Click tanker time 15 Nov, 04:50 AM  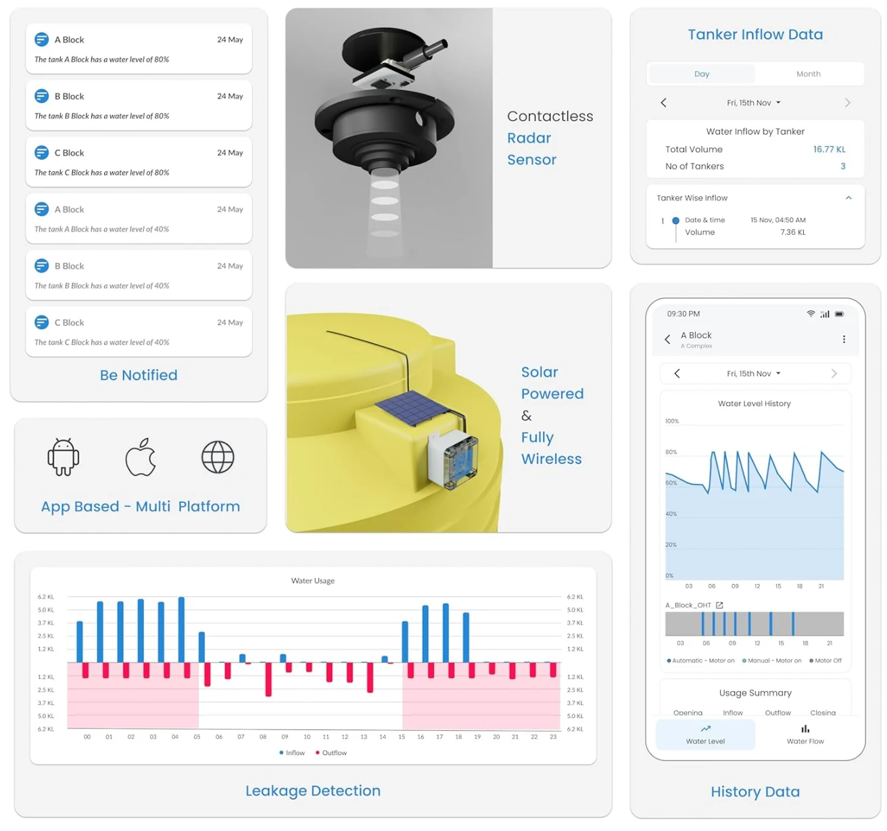tap(777, 220)
